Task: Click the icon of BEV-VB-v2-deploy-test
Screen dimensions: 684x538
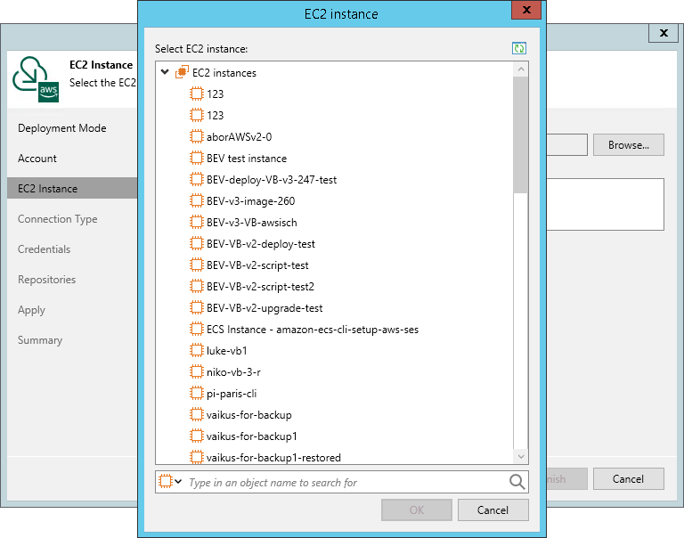Action: (x=197, y=243)
